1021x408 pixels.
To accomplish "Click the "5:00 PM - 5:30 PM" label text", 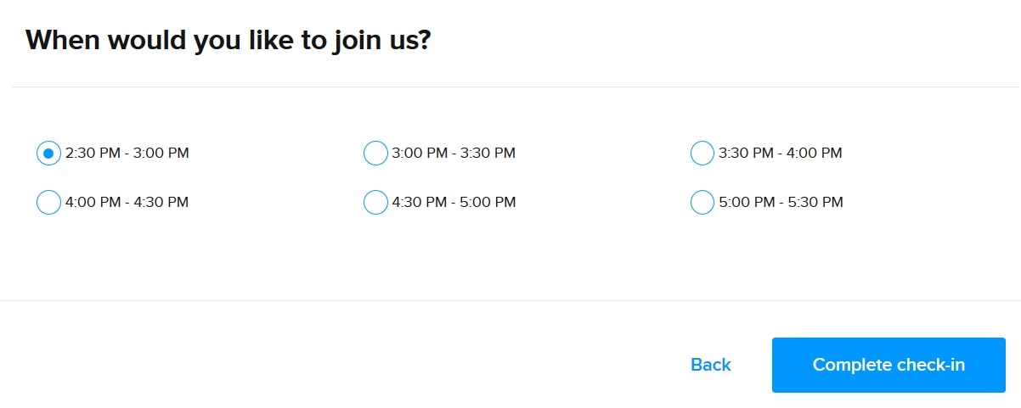I will click(781, 203).
